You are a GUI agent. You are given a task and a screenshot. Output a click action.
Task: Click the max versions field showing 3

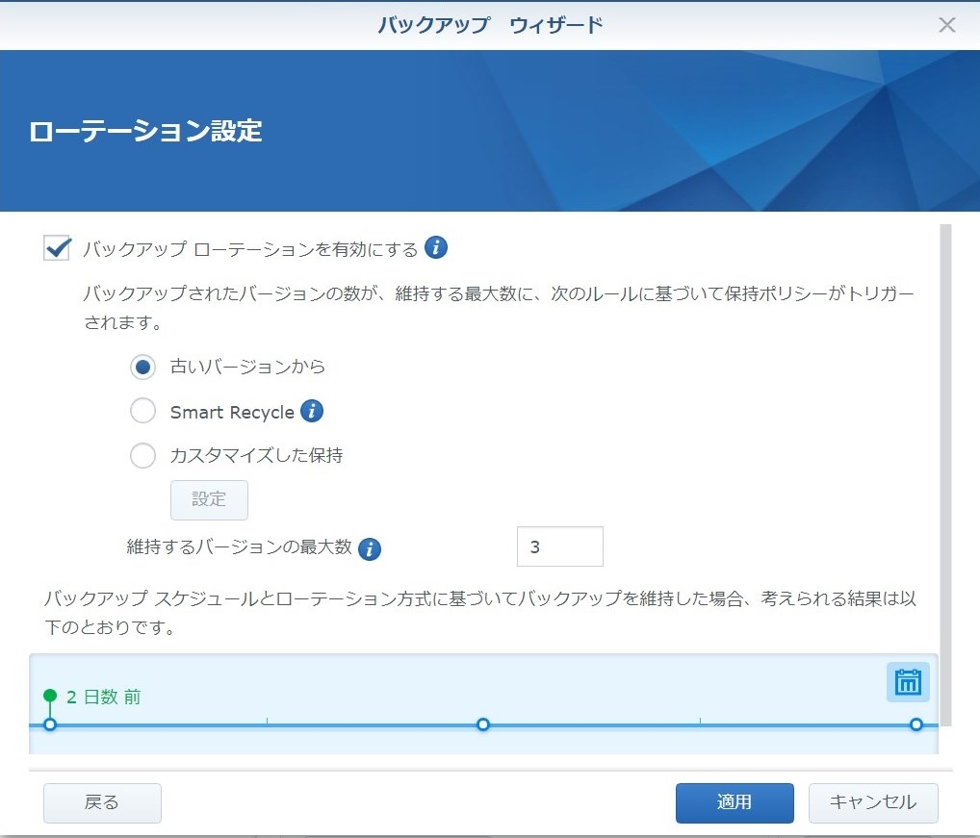pos(559,546)
